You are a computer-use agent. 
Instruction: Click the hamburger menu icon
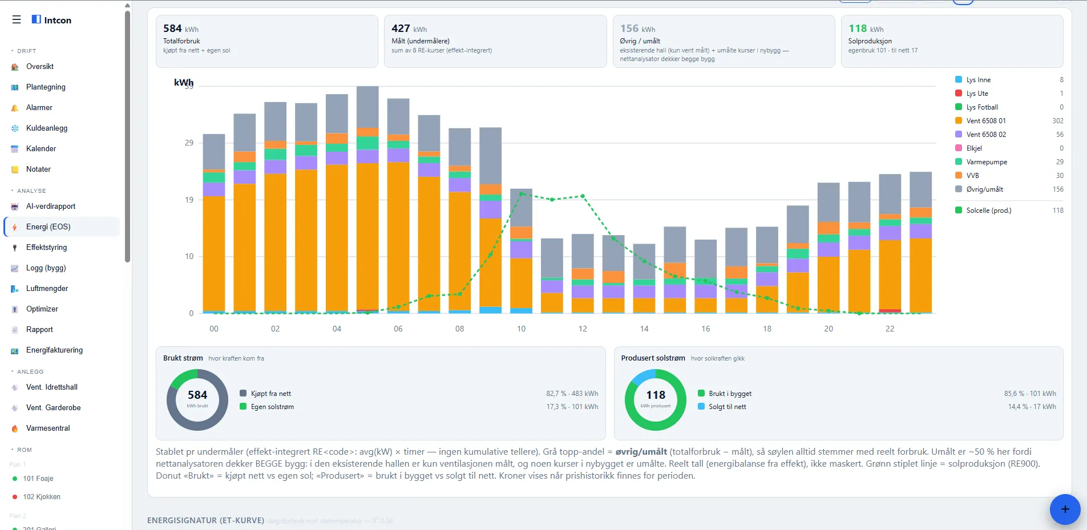(17, 19)
